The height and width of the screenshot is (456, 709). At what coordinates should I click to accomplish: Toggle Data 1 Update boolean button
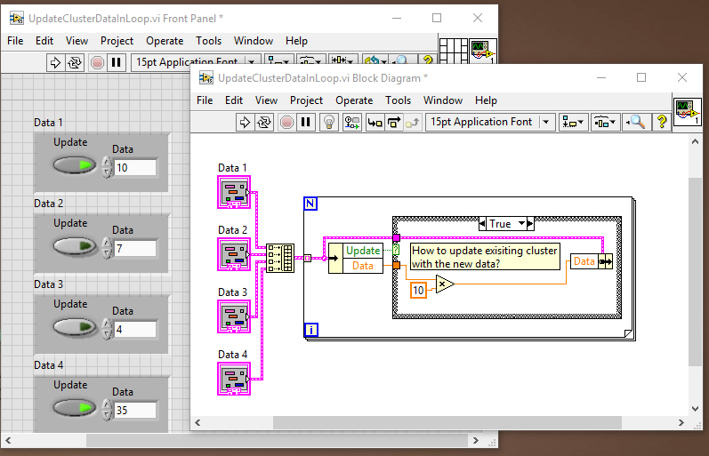(75, 165)
